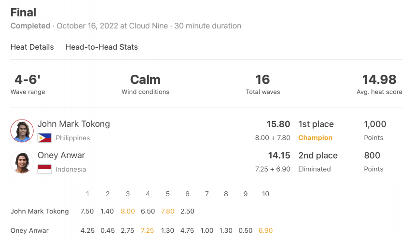
Task: Click the highlighted 8.00 wave score
Action: coord(128,211)
